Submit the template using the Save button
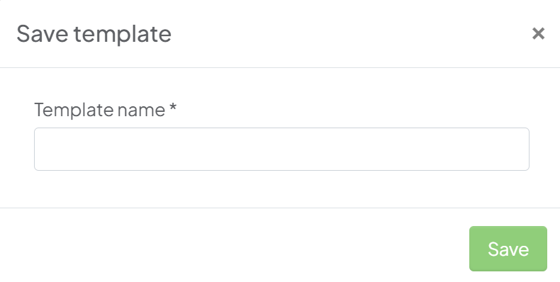 pyautogui.click(x=508, y=249)
